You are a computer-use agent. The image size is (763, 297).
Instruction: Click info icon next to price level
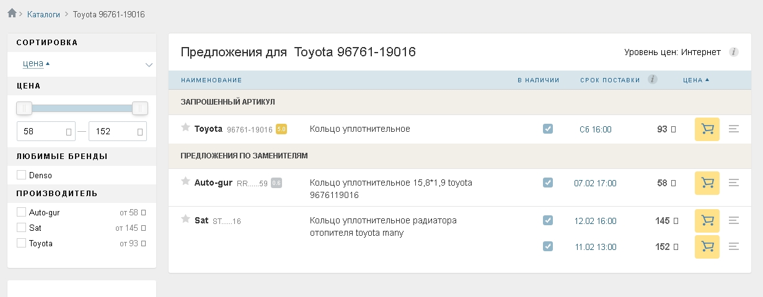734,52
